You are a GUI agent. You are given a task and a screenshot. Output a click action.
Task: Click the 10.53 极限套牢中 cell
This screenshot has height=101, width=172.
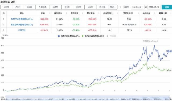[129, 25]
